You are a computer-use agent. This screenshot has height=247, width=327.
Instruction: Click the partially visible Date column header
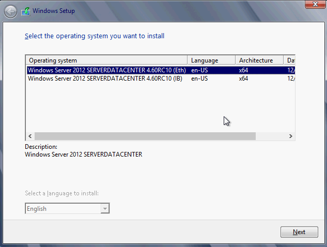click(290, 60)
